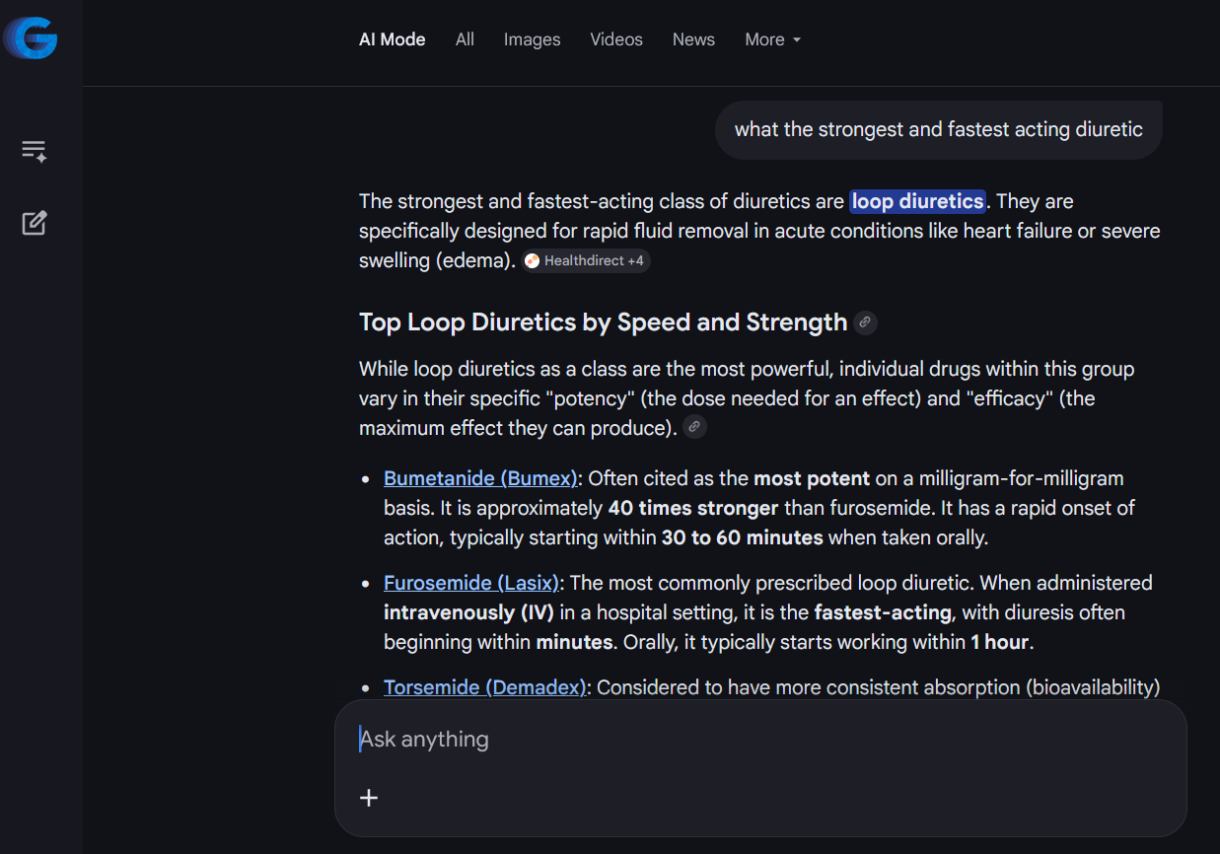Screen dimensions: 1220x854
Task: Click link icon beside Top Loop Diuretics heading
Action: [865, 322]
